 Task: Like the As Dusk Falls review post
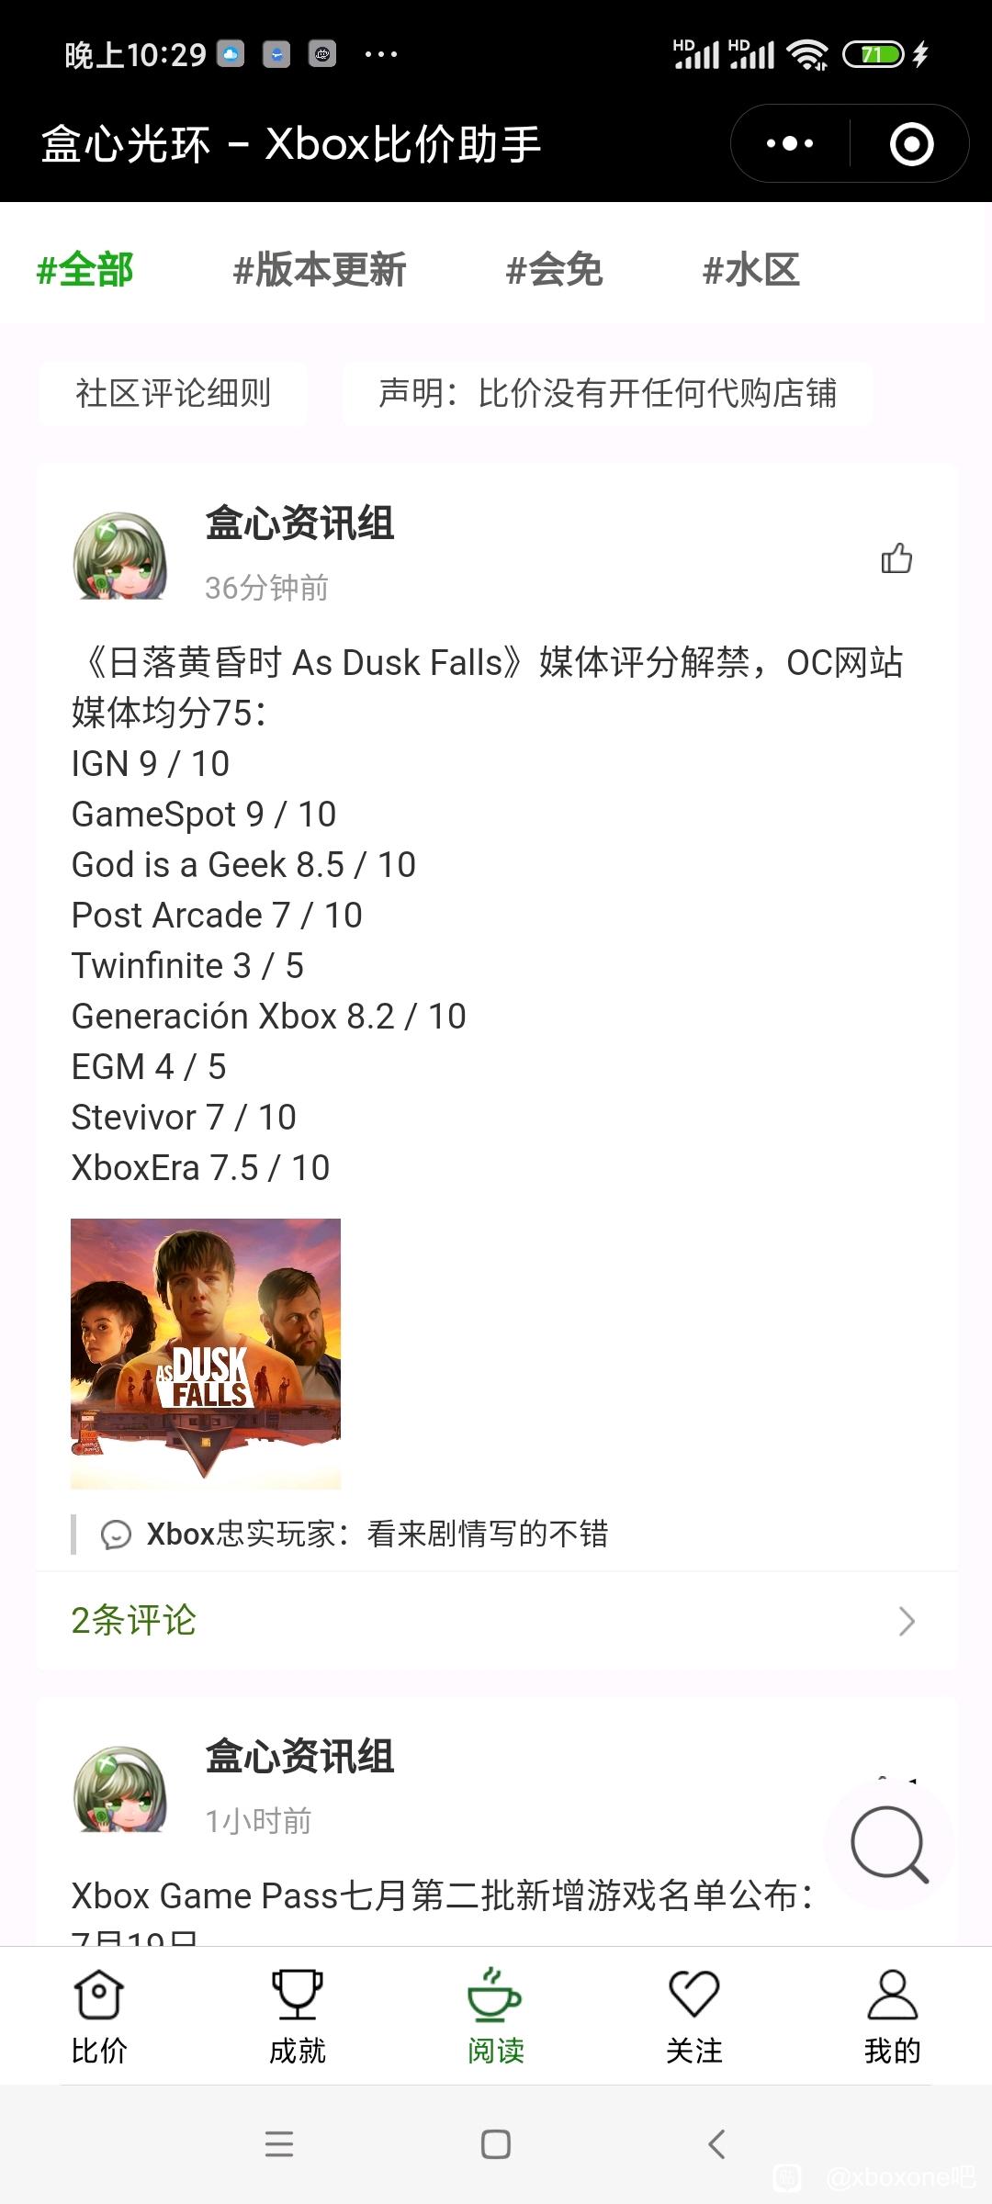coord(896,557)
